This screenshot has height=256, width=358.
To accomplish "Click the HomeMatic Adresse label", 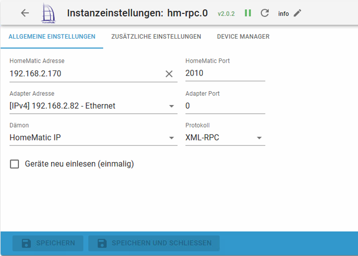I will coord(37,61).
